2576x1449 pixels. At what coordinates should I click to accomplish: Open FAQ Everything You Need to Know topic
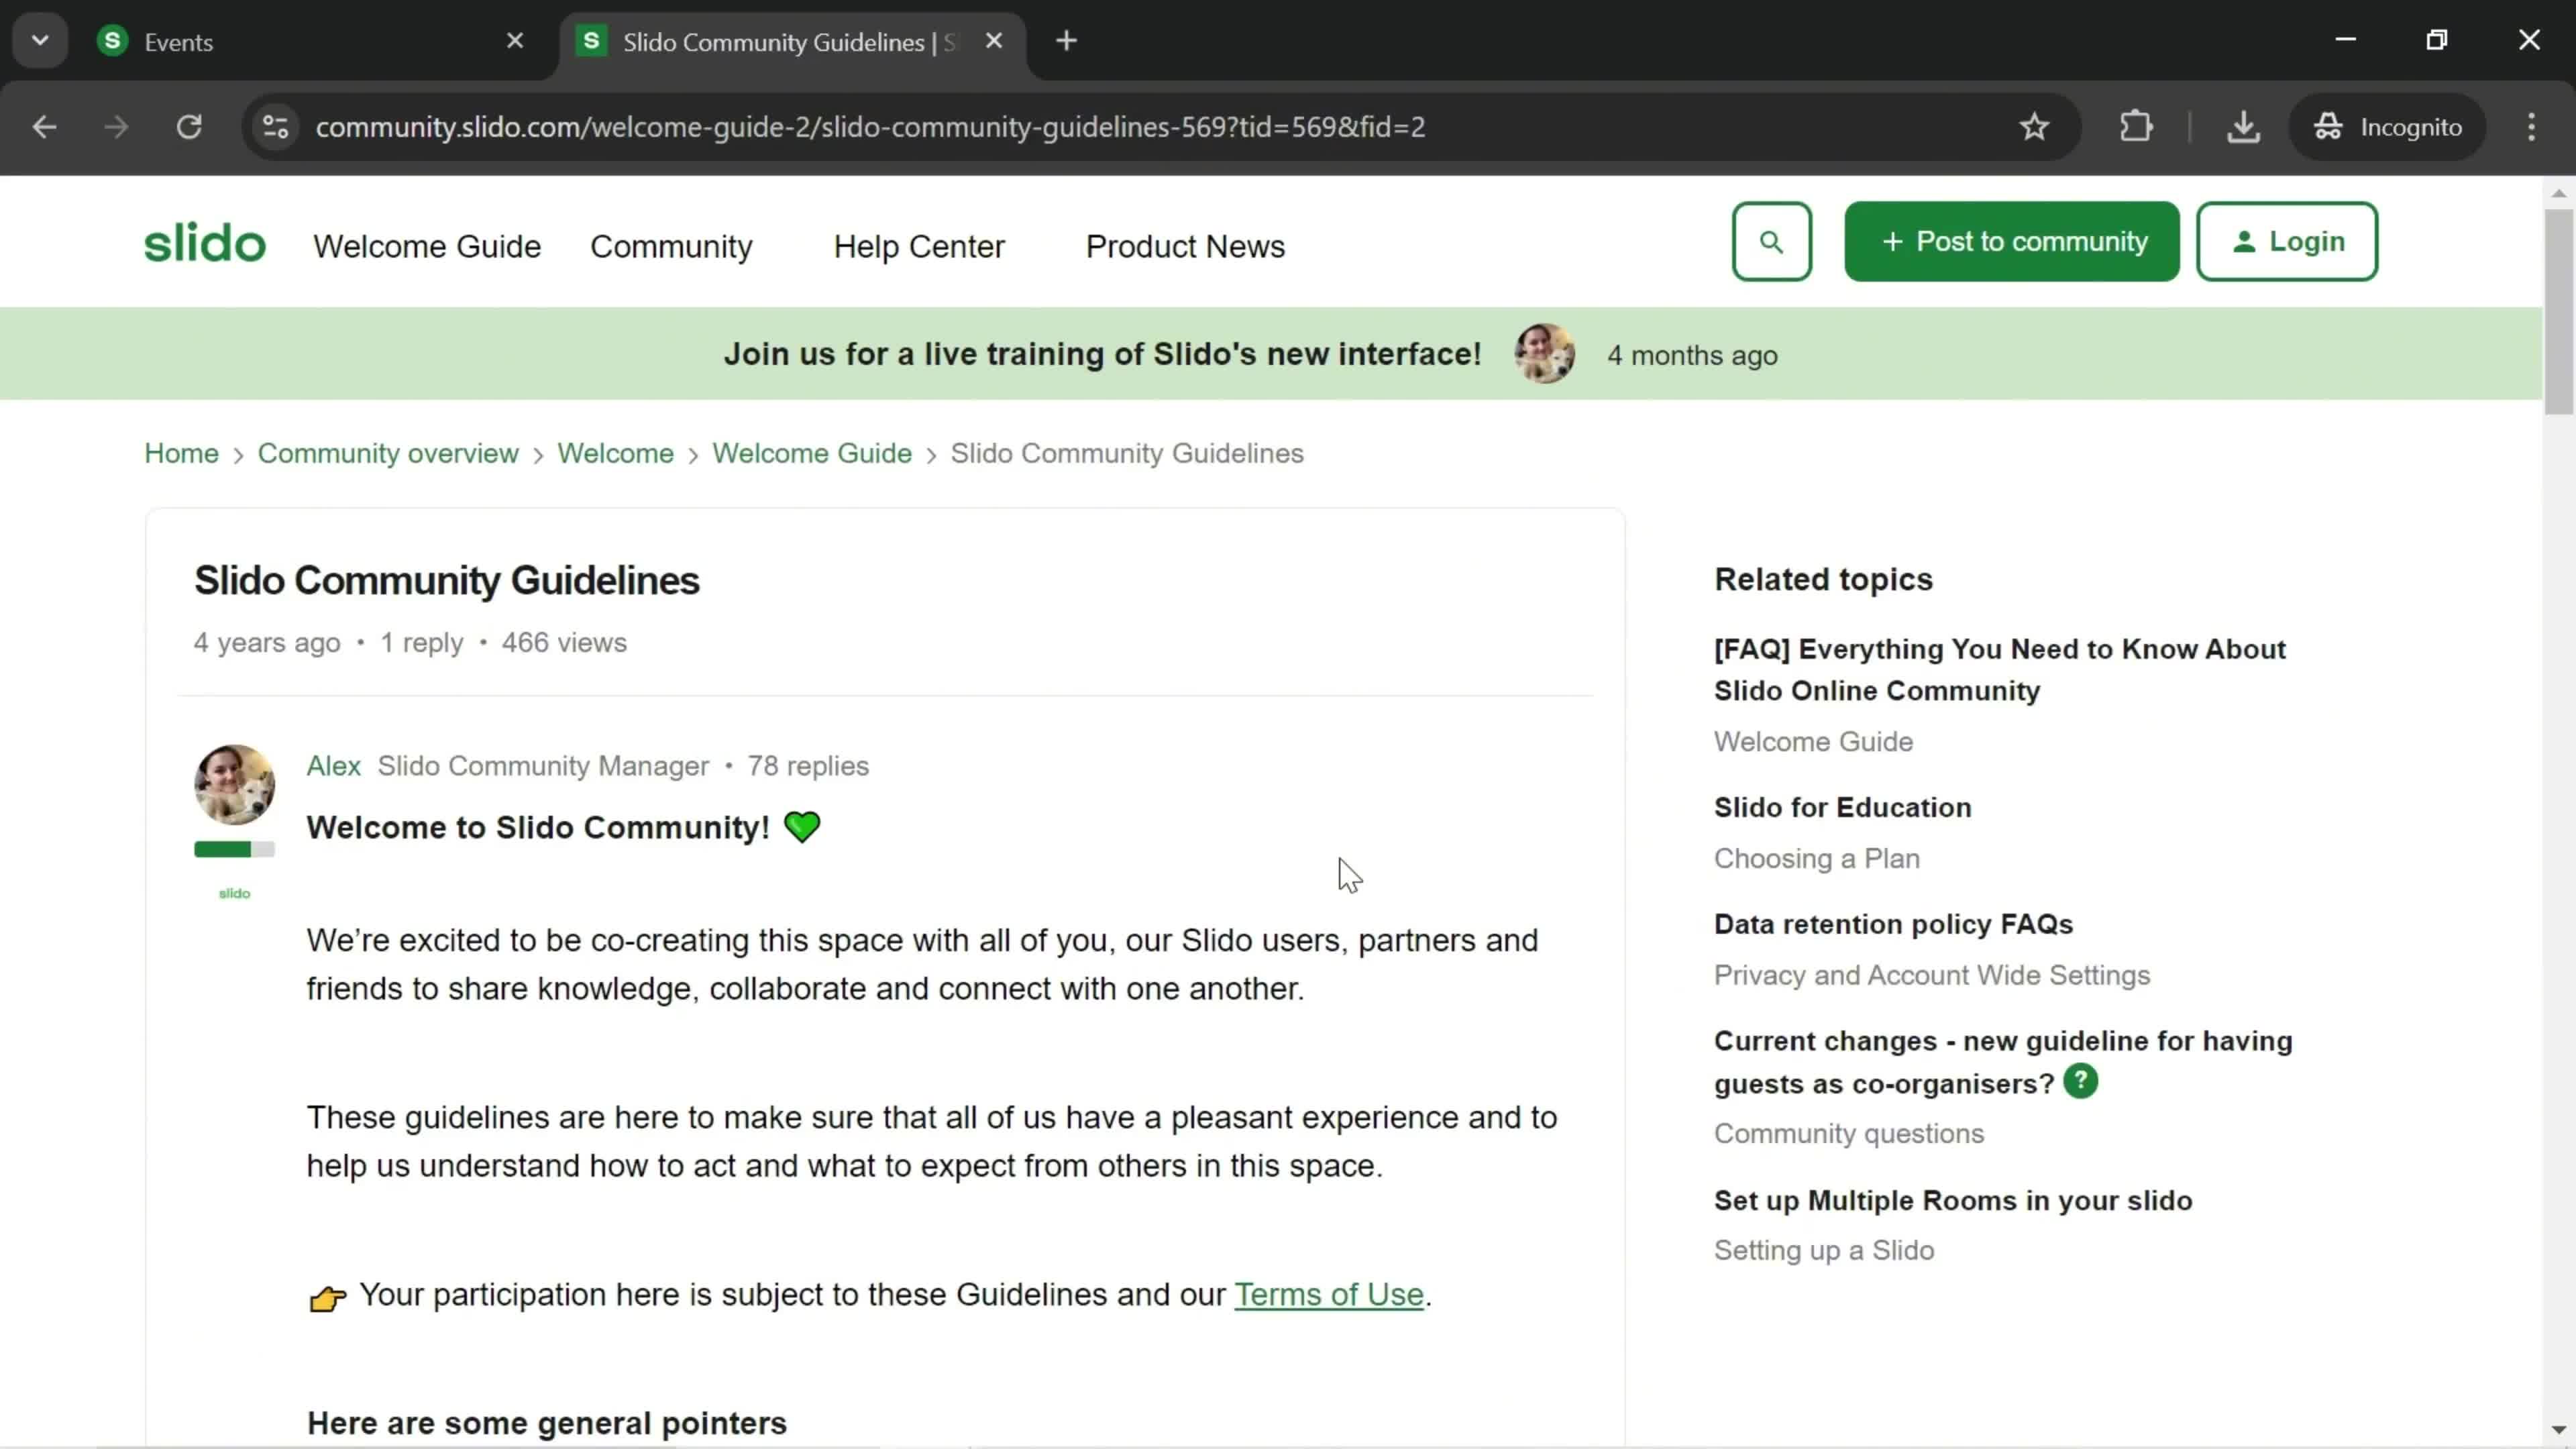1999,670
